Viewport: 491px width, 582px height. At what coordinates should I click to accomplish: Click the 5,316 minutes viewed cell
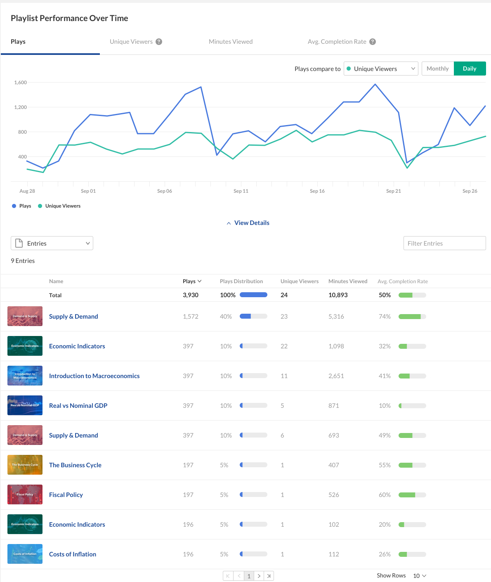336,317
